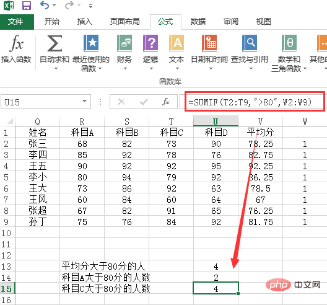Click the label 科目C大于80分的人数
The width and height of the screenshot is (327, 305).
tap(106, 289)
